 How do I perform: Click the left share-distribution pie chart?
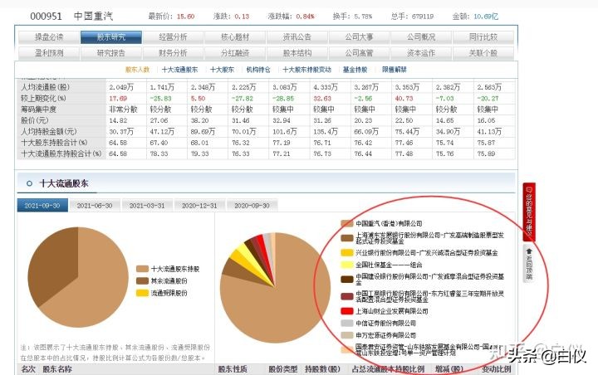tap(78, 277)
